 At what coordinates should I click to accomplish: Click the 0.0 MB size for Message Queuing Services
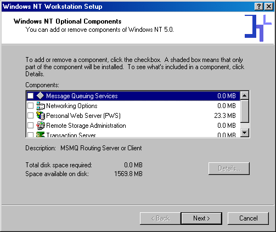227,96
